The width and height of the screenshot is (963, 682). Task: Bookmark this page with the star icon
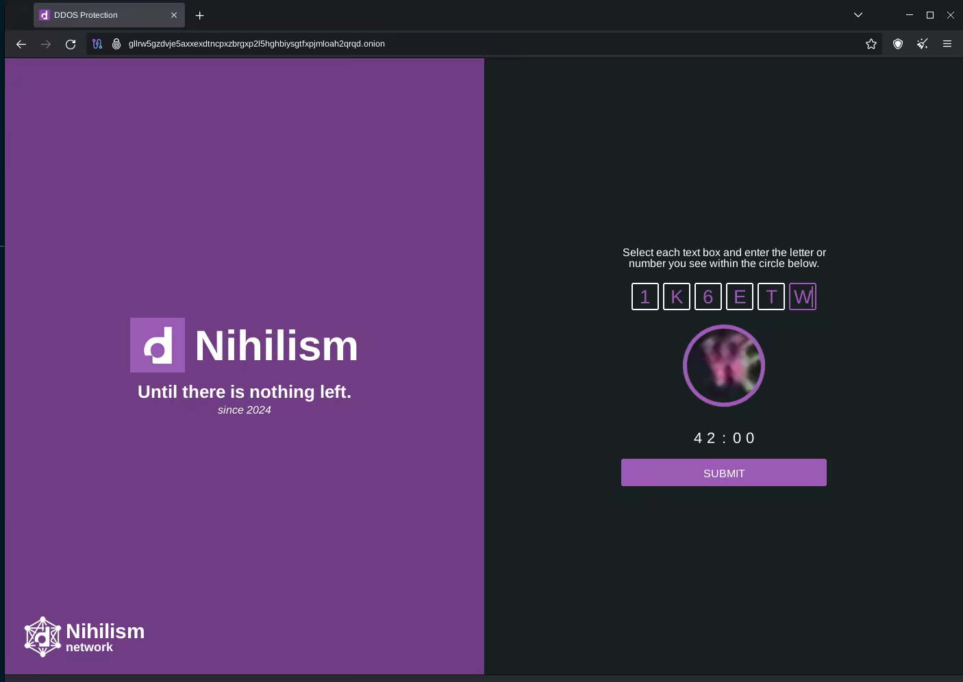point(871,44)
